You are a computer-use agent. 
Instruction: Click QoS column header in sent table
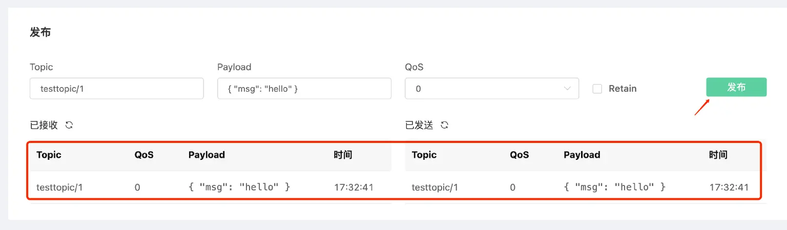pyautogui.click(x=520, y=155)
